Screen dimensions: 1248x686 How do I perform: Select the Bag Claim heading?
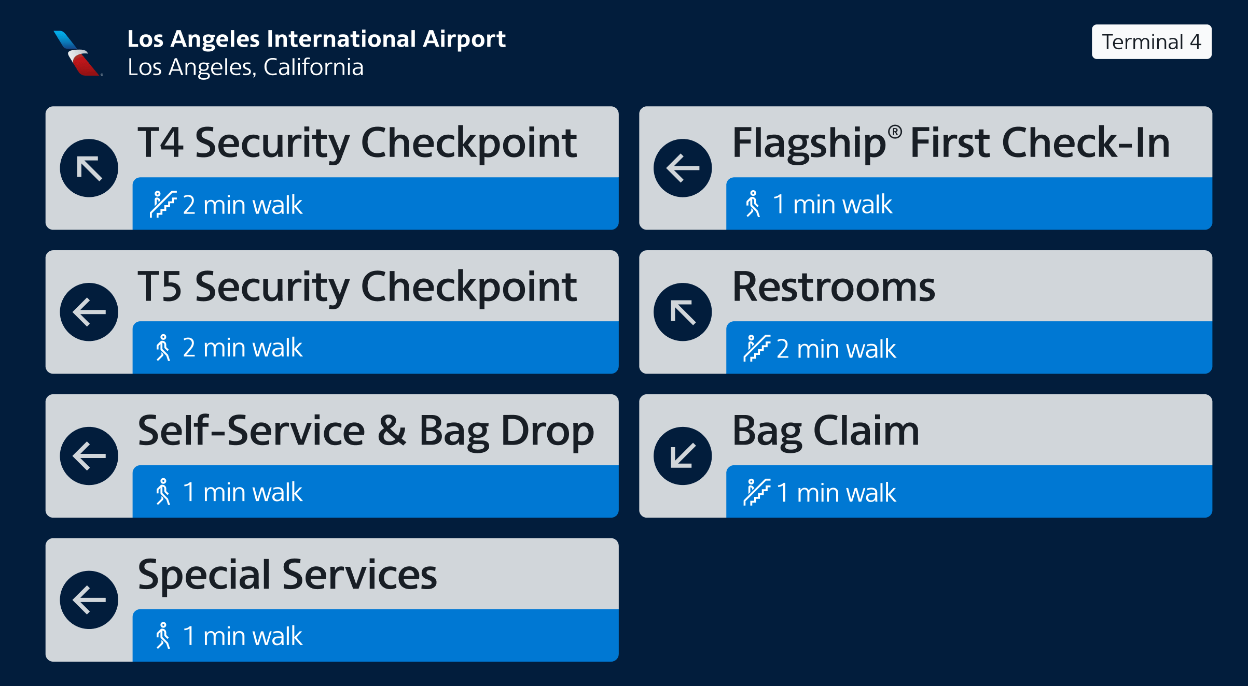(x=825, y=432)
